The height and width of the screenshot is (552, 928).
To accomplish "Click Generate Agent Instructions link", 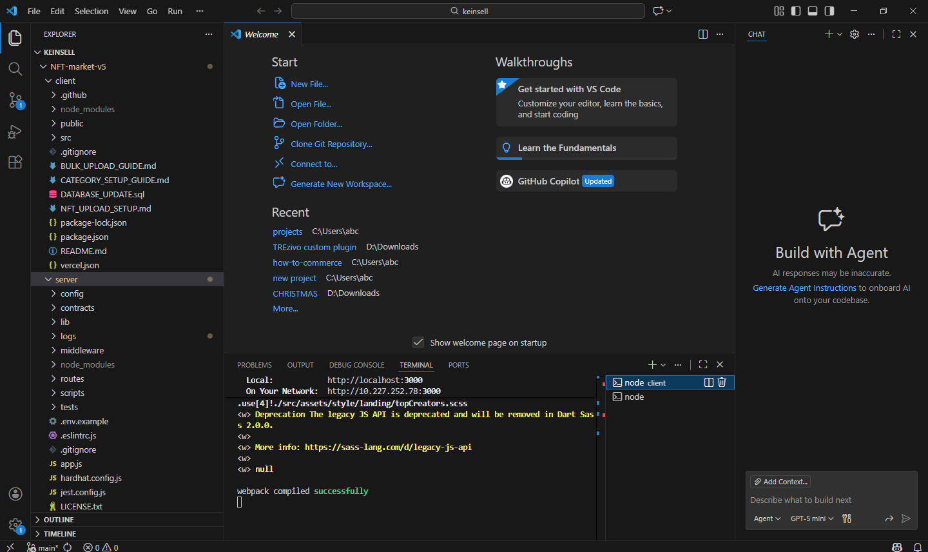I will pos(804,288).
